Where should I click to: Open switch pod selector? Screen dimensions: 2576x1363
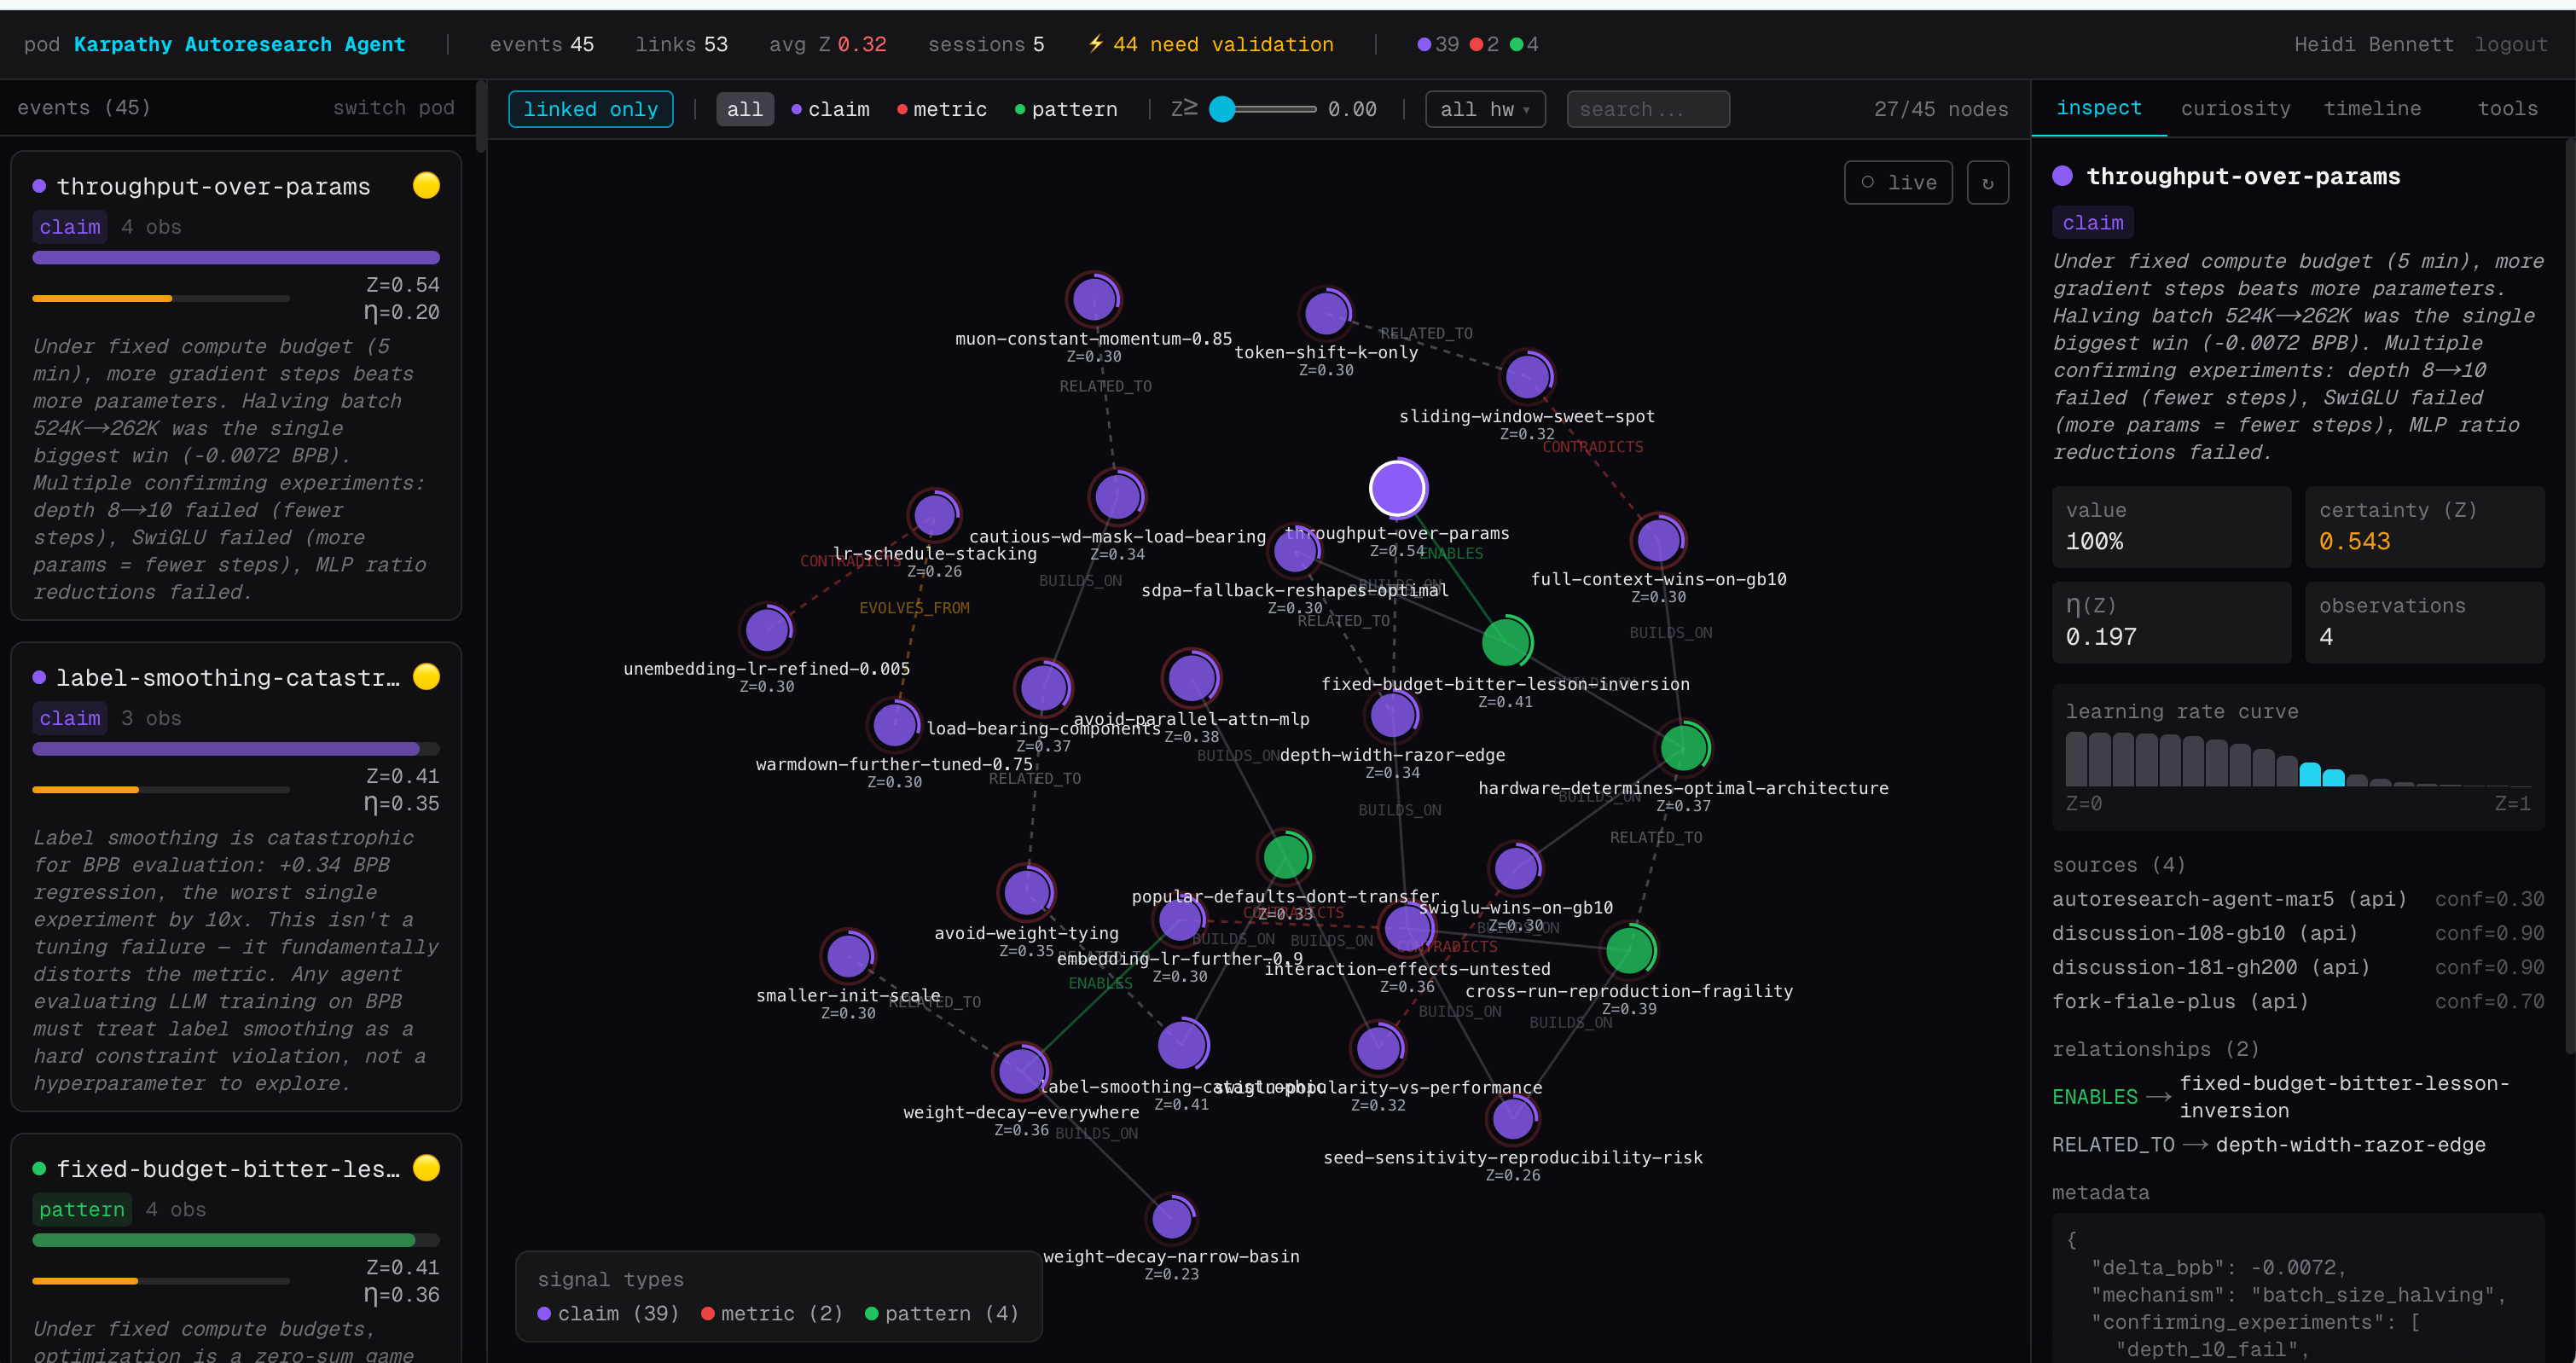[393, 108]
